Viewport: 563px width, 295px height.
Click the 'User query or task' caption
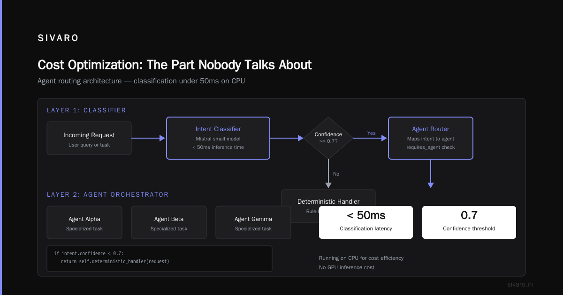click(x=89, y=145)
